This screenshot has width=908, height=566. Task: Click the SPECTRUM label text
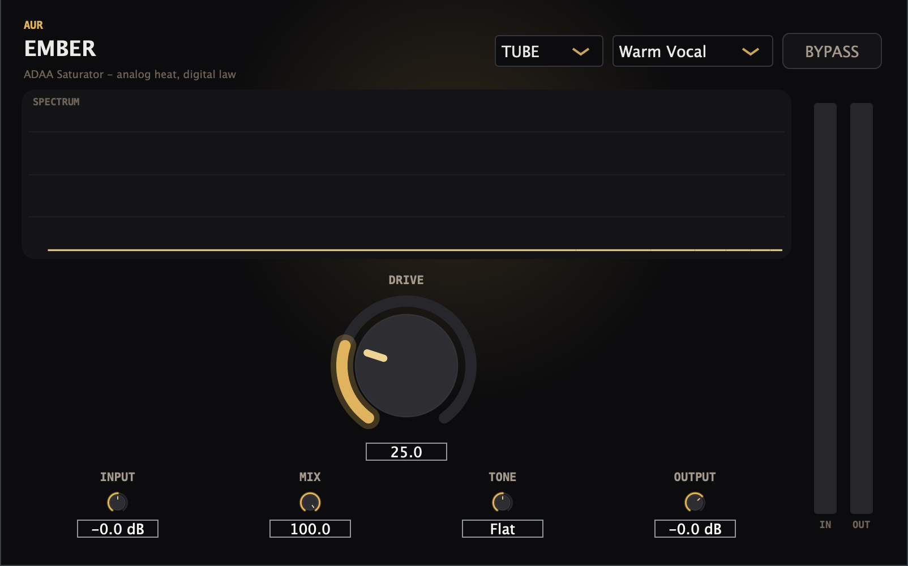[x=56, y=102]
